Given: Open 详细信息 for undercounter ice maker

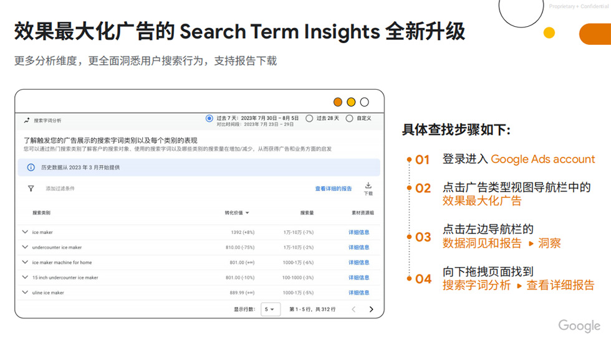Looking at the screenshot, I should click(x=358, y=248).
